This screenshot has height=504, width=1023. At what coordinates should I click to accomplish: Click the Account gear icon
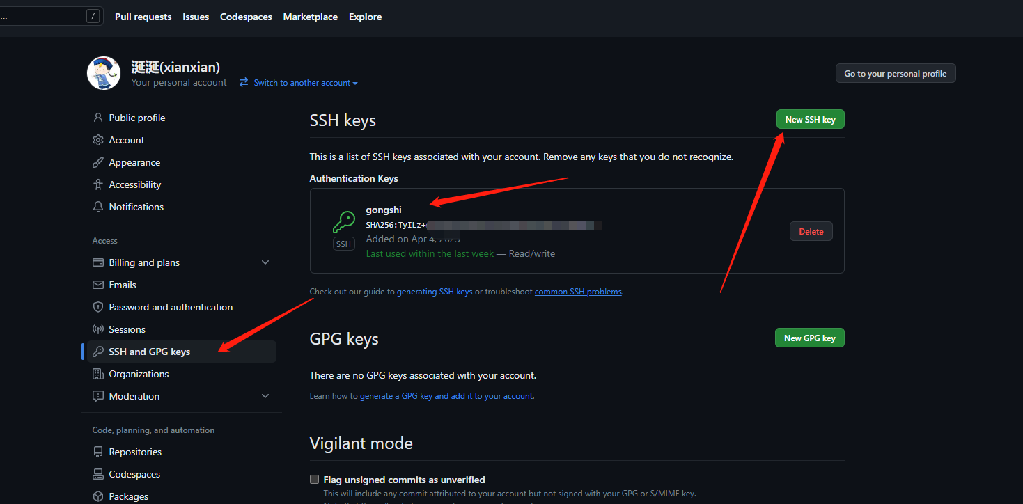tap(98, 140)
